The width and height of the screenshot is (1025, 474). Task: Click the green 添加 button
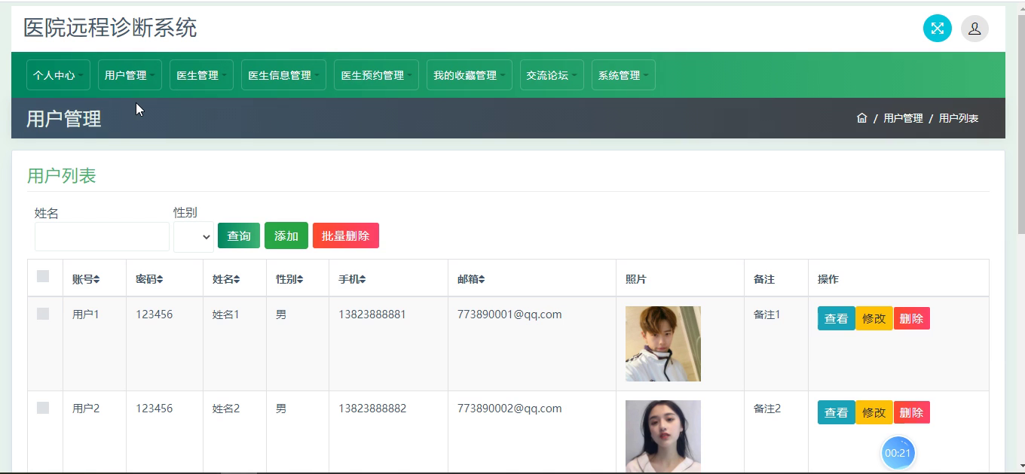pos(286,235)
